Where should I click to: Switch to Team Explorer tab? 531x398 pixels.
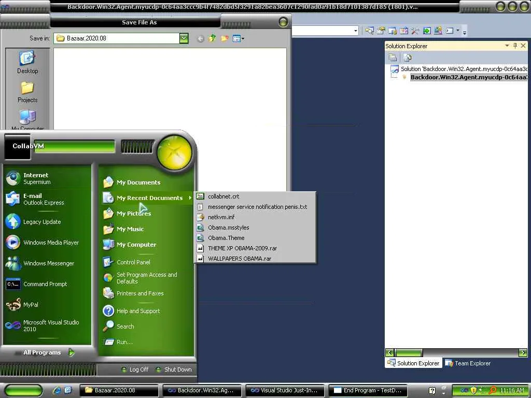tap(468, 363)
